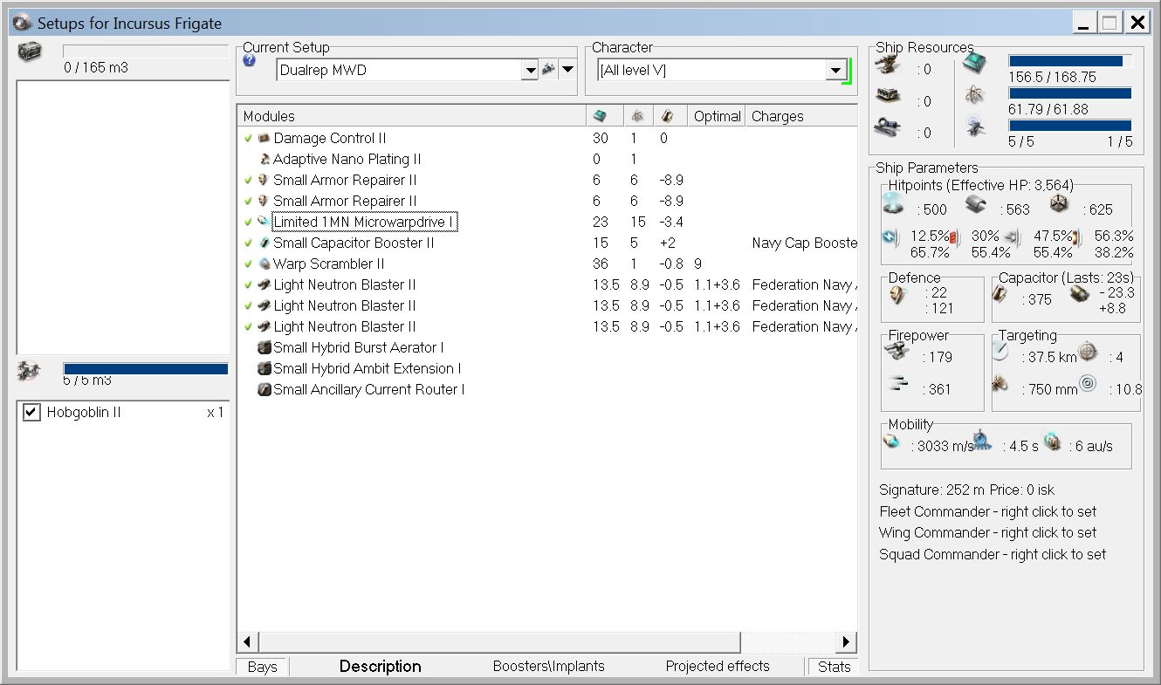Click Squad Commander booster line
This screenshot has width=1161, height=685.
pyautogui.click(x=992, y=554)
